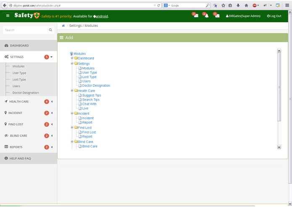Viewport: 292px width, 207px height.
Task: Click the DillGates(Super Admin) user link
Action: [243, 16]
